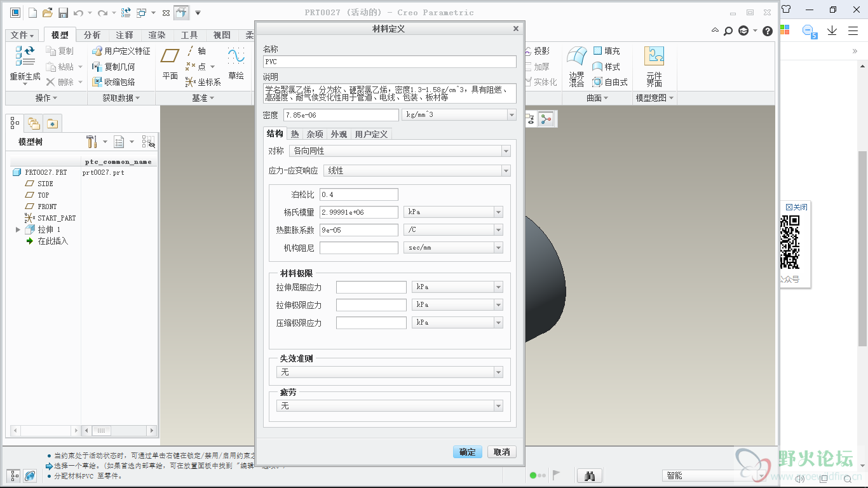Viewport: 868px width, 488px height.
Task: Create a new file from quick access toolbar
Action: point(32,13)
